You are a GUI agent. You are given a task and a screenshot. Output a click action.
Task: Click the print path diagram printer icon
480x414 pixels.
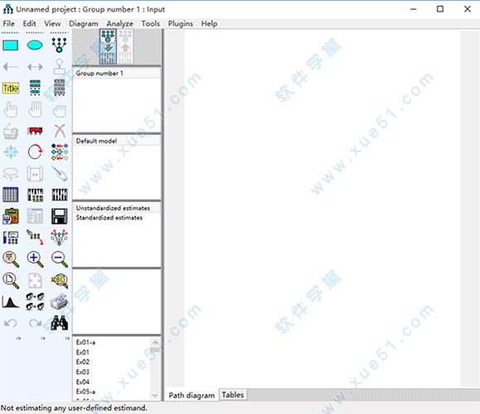60,302
